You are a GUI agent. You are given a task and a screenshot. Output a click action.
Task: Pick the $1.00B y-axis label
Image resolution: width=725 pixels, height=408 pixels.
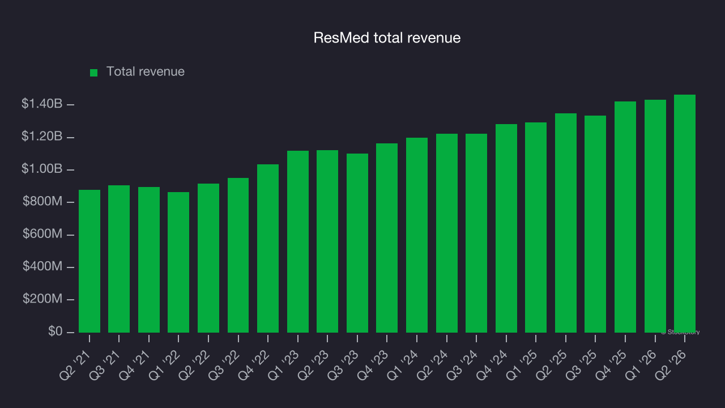click(x=42, y=169)
